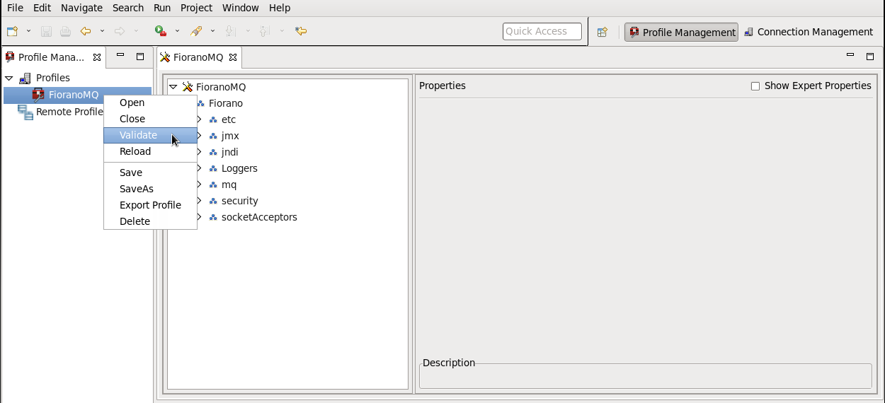Open the Back history dropdown arrow
The image size is (885, 403).
click(103, 31)
